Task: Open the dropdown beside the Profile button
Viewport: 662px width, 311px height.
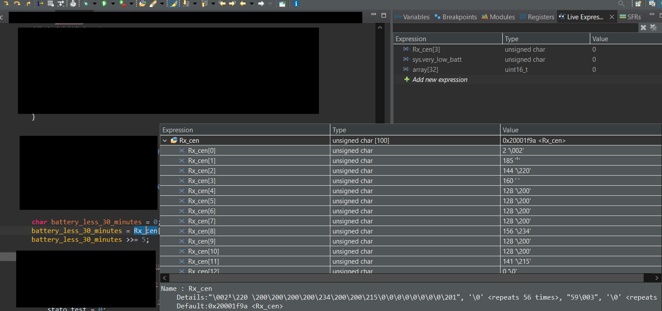Action: click(x=132, y=4)
